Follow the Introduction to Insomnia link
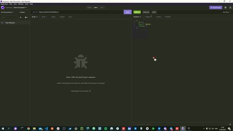This screenshot has width=233, height=131. [81, 91]
